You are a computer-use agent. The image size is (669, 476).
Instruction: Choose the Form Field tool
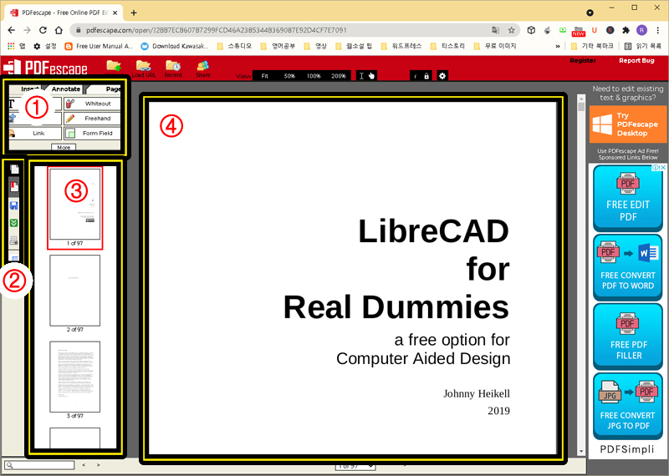[x=92, y=134]
